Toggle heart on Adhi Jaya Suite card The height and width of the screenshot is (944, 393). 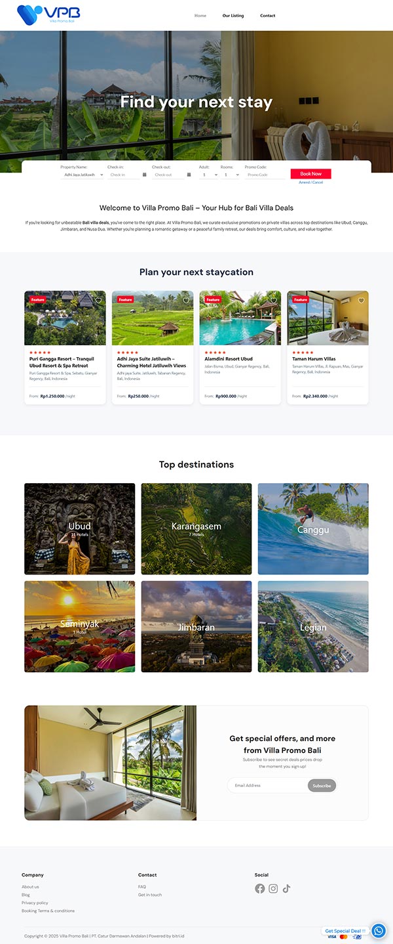186,301
